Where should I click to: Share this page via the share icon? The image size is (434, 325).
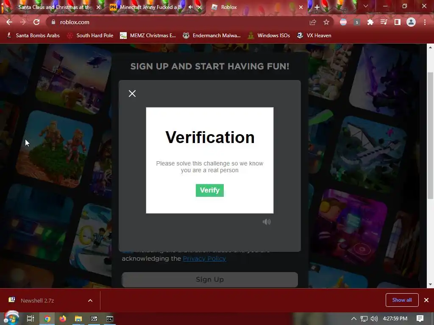(x=313, y=22)
